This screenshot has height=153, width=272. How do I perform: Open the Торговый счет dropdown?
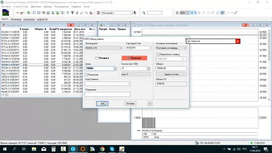point(138,48)
